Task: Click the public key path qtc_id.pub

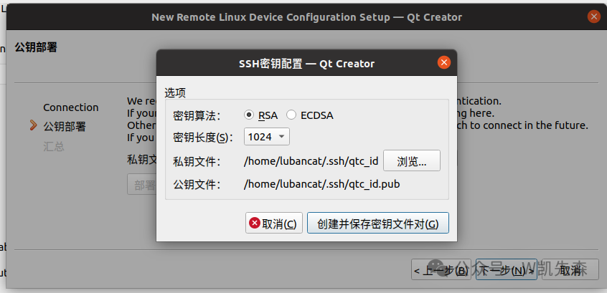Action: (321, 184)
